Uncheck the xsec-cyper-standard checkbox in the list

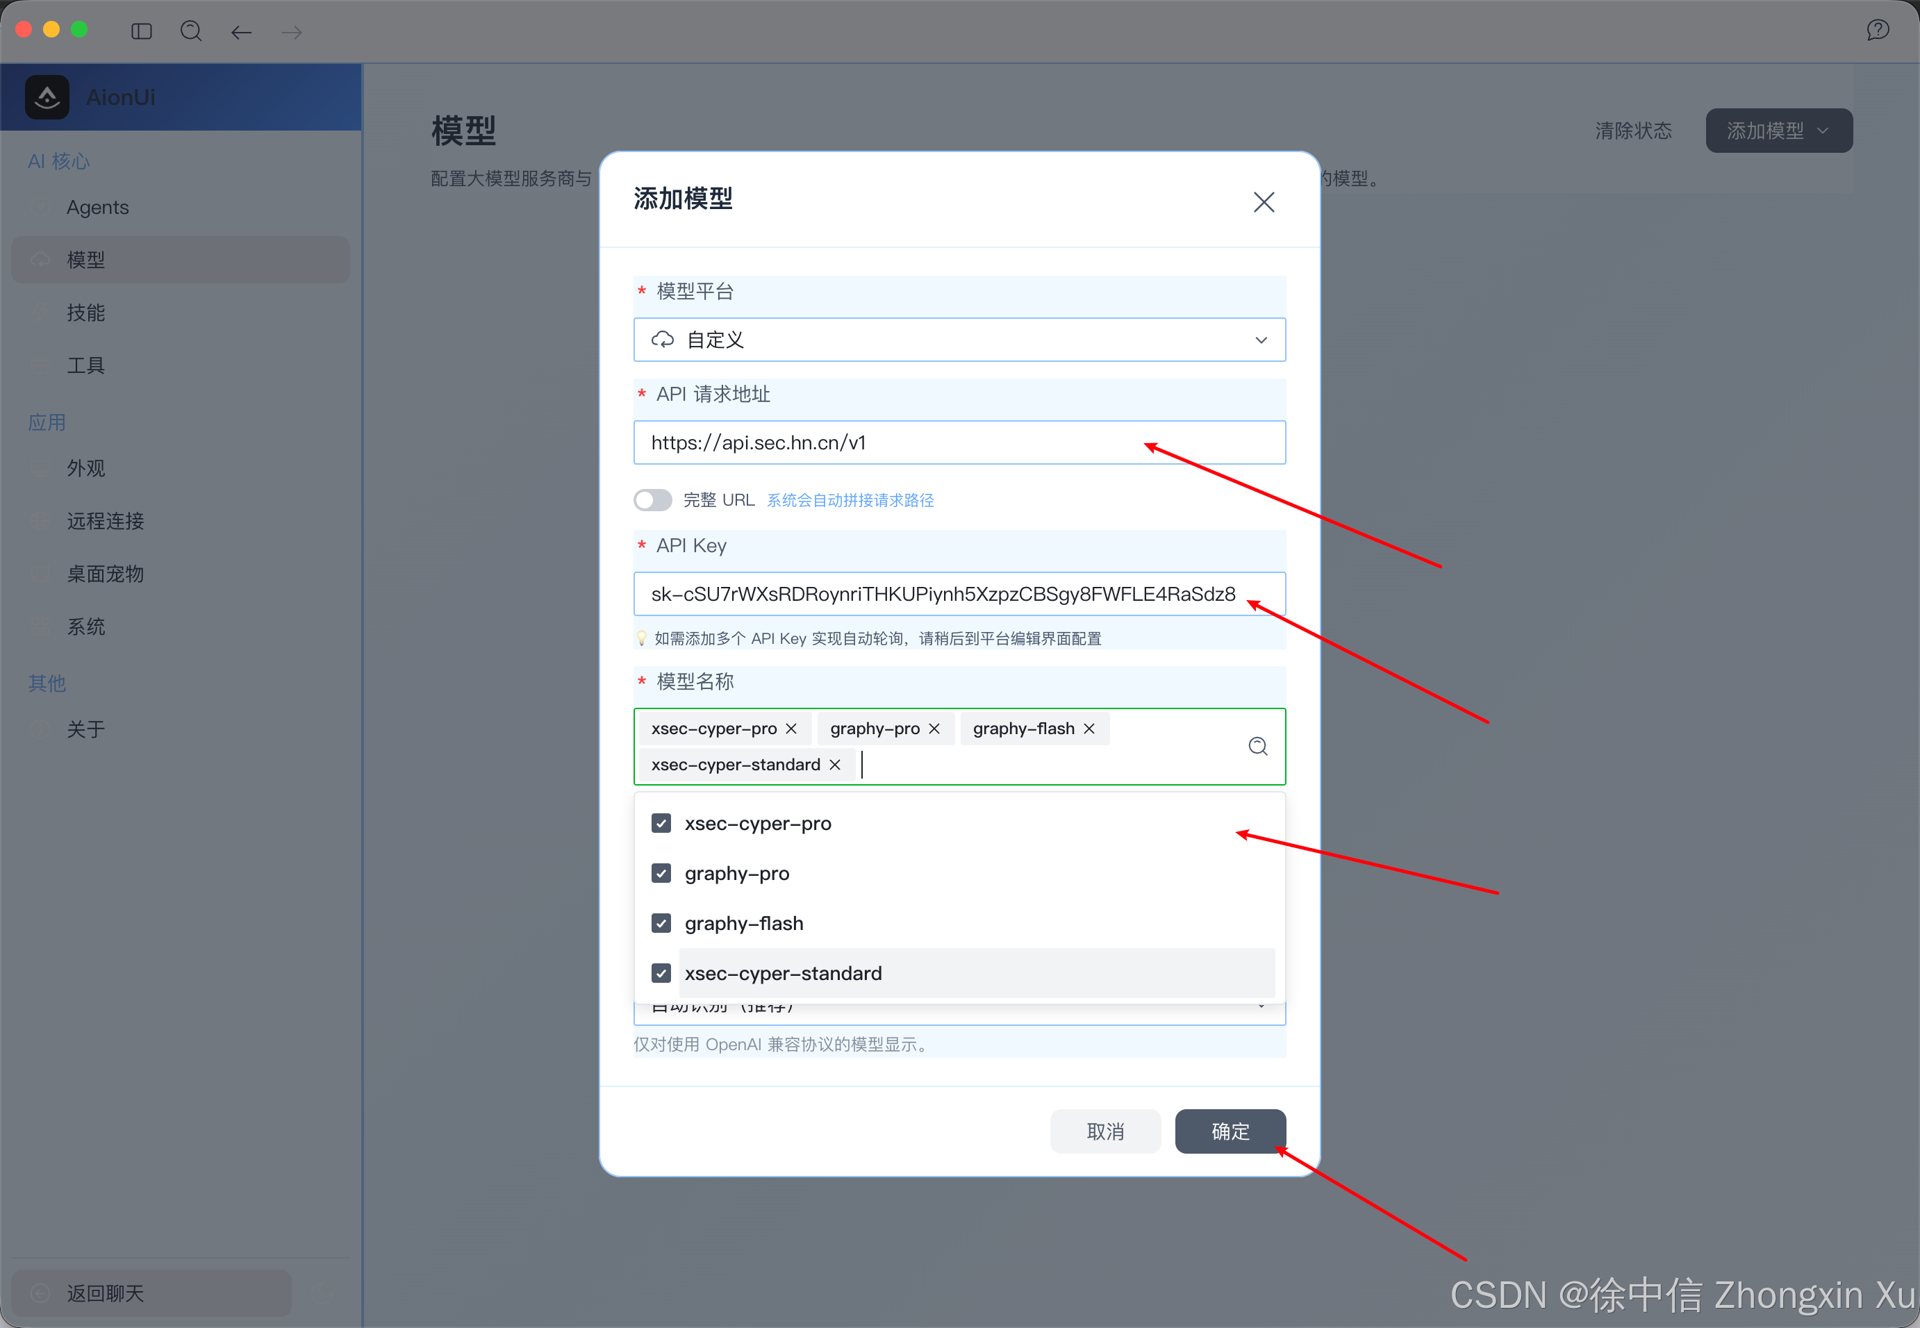pos(661,974)
